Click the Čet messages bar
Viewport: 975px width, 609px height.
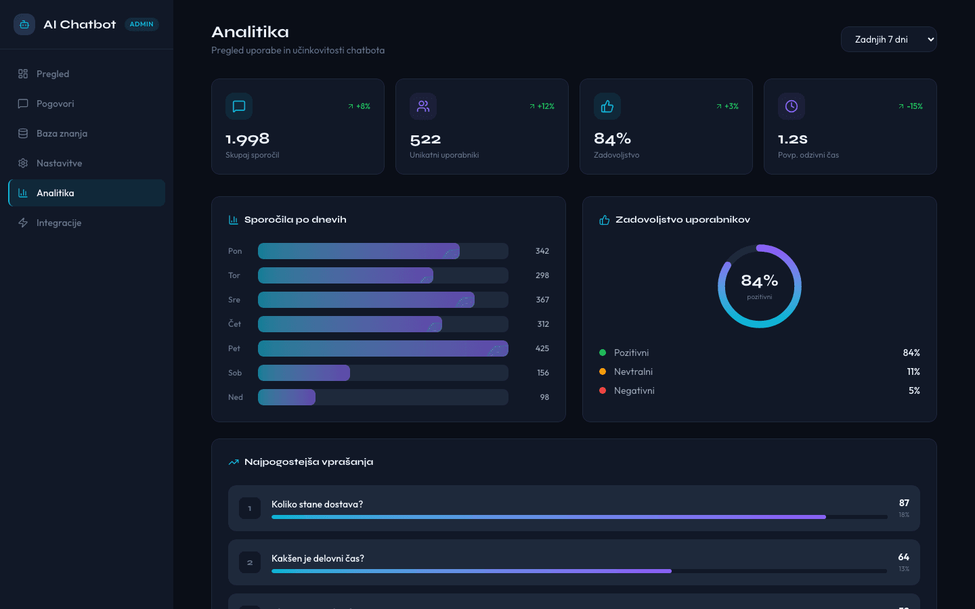(350, 324)
